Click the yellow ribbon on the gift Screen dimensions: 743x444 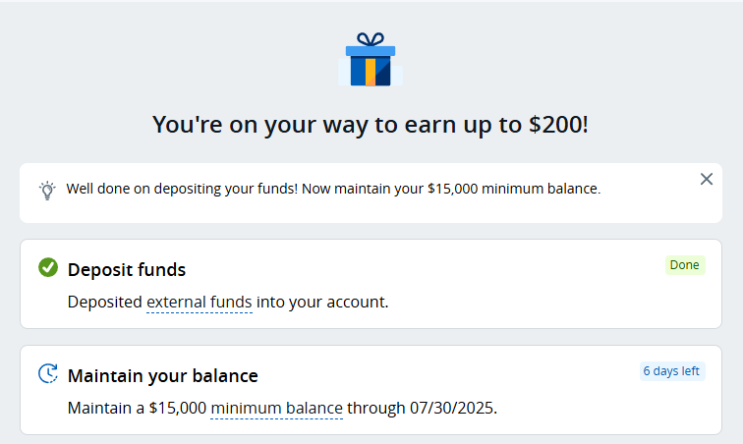[371, 72]
